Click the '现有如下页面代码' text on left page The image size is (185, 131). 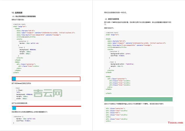(18, 19)
